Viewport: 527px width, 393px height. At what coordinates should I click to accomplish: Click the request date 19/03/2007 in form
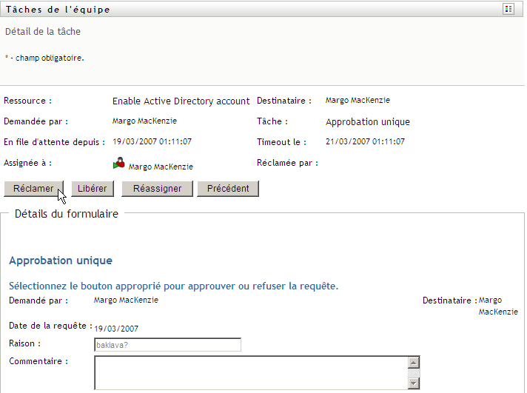tap(116, 329)
